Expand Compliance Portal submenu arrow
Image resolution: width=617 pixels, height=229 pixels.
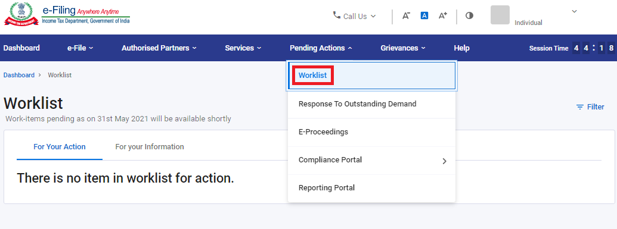pyautogui.click(x=445, y=161)
